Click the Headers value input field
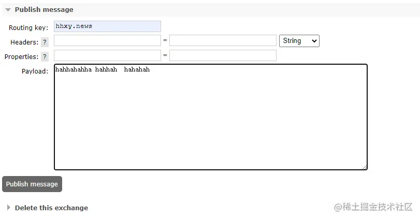 [223, 40]
